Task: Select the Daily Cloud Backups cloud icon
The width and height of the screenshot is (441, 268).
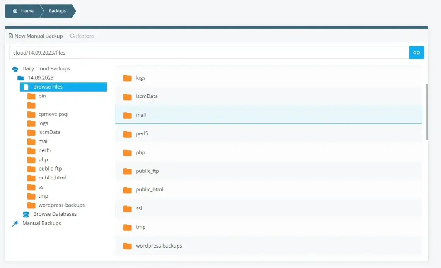Action: [x=15, y=68]
